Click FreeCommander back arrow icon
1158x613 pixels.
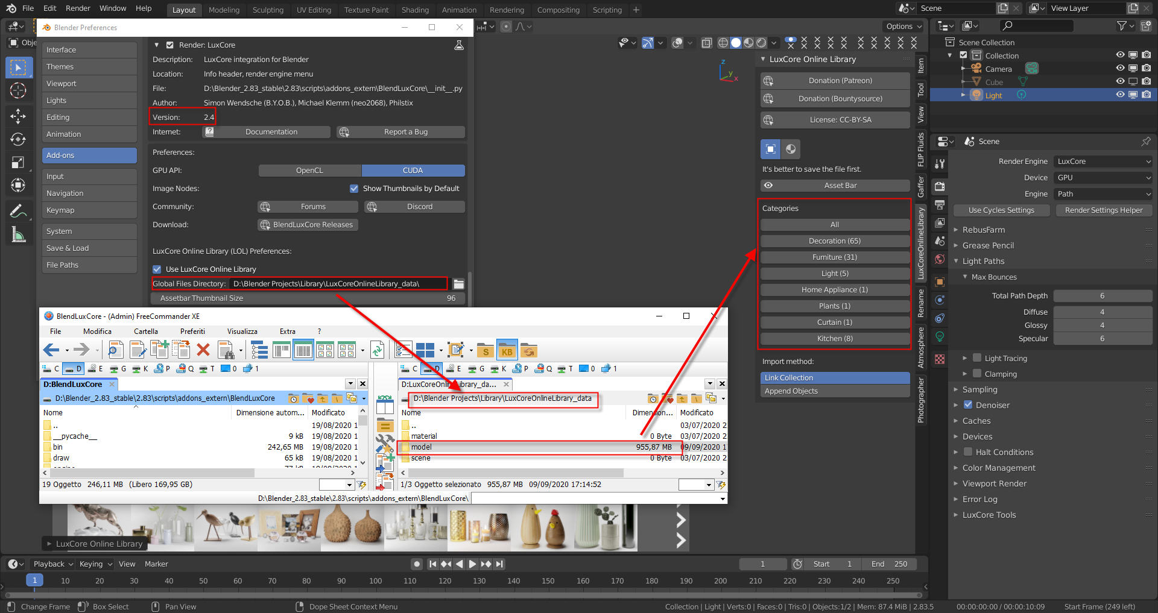click(x=51, y=350)
